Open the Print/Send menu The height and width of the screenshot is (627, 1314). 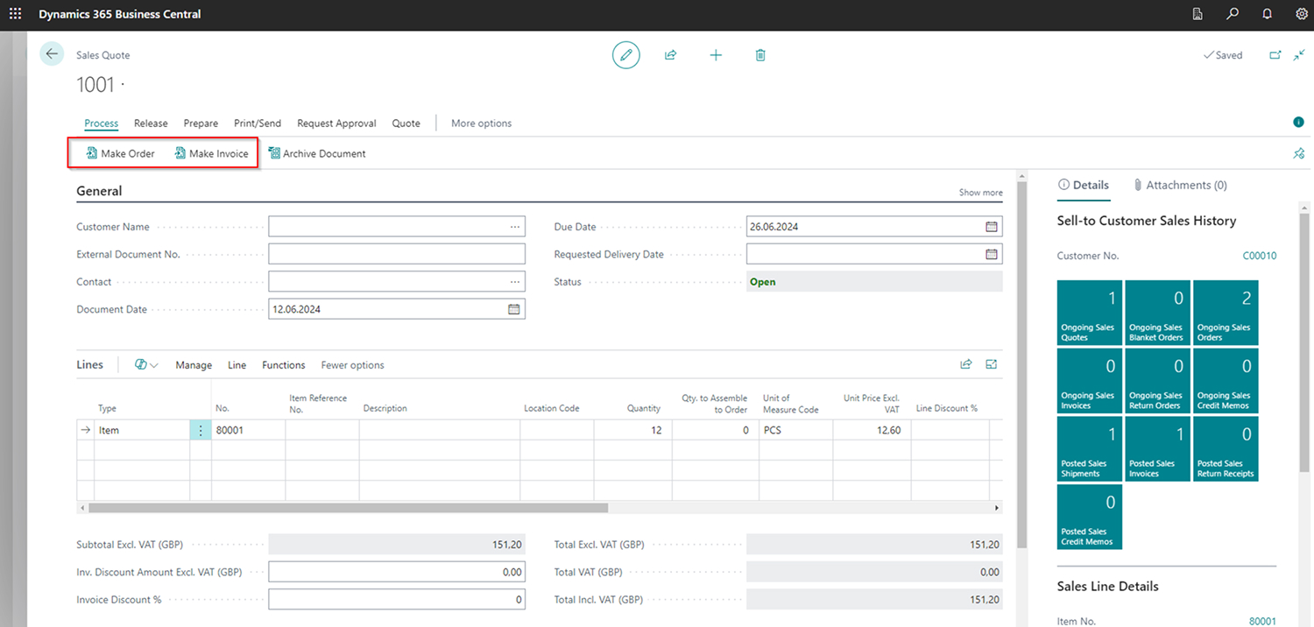(258, 123)
